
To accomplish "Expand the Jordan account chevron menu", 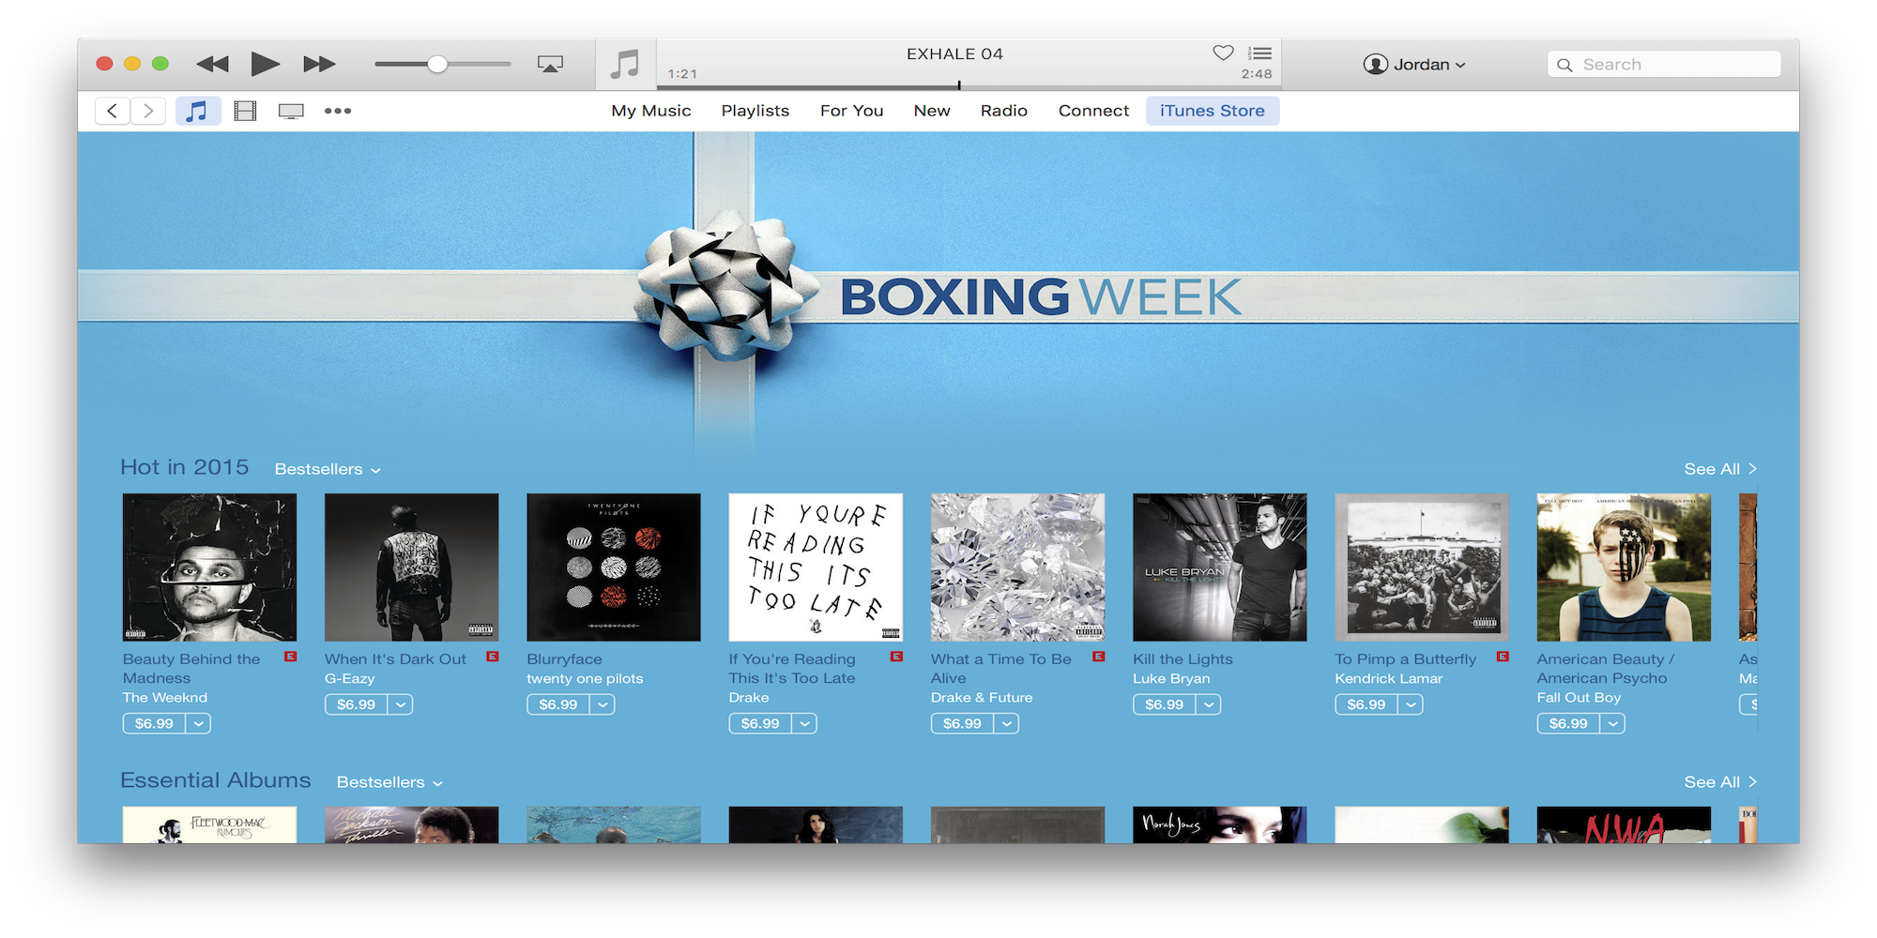I will (x=1461, y=64).
